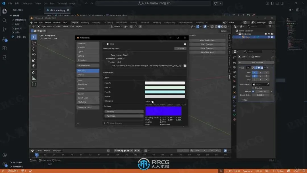Image resolution: width=307 pixels, height=173 pixels.
Task: Open Blender Render menu
Action: click(48, 22)
